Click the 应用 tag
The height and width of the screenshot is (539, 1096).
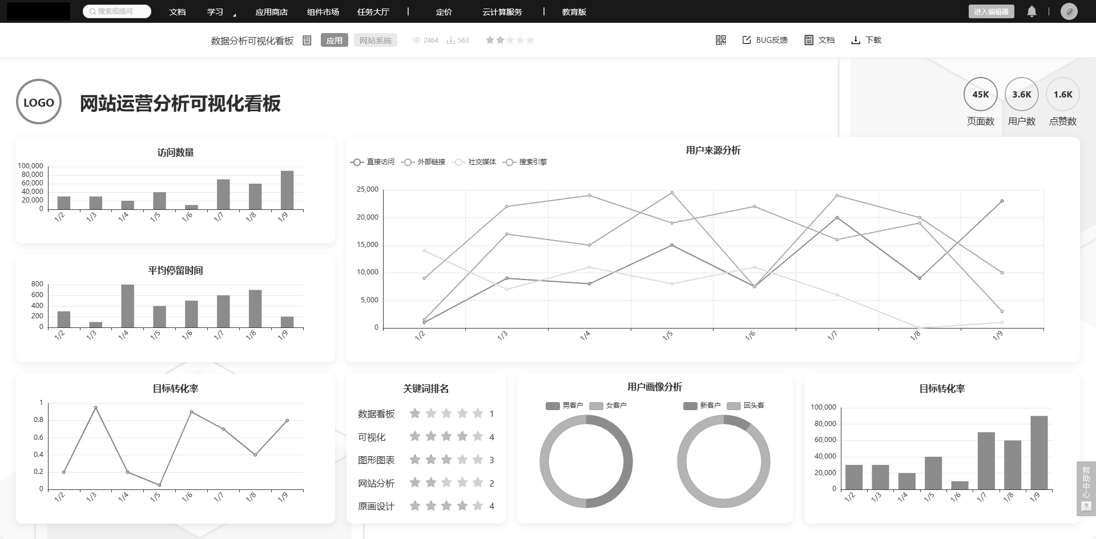point(334,40)
